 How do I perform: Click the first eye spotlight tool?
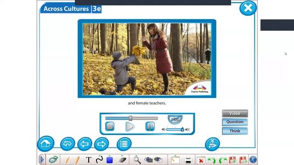point(148,159)
